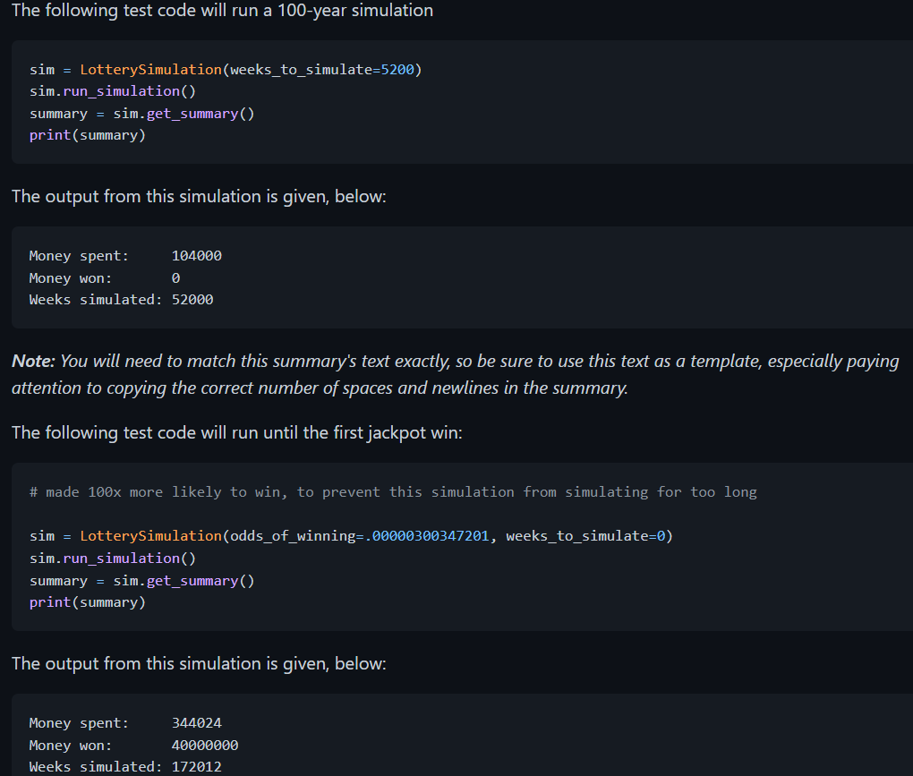Click the odds value .00000300347201
Image resolution: width=913 pixels, height=776 pixels.
point(426,536)
